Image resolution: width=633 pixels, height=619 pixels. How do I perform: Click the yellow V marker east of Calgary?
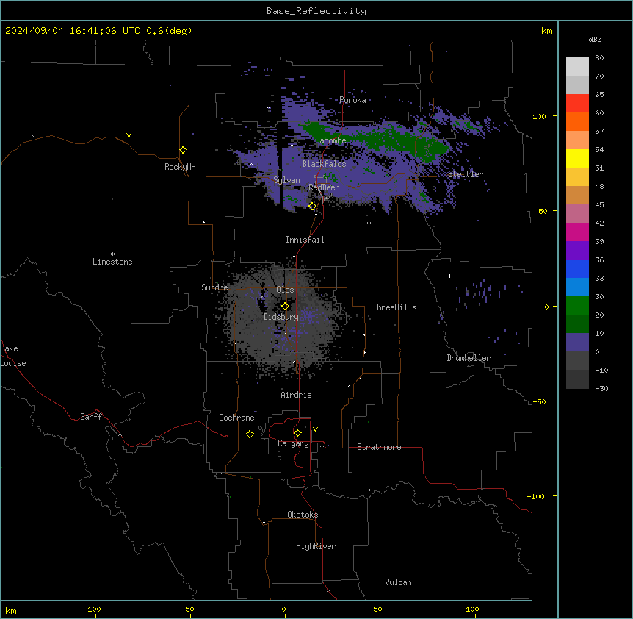point(315,429)
